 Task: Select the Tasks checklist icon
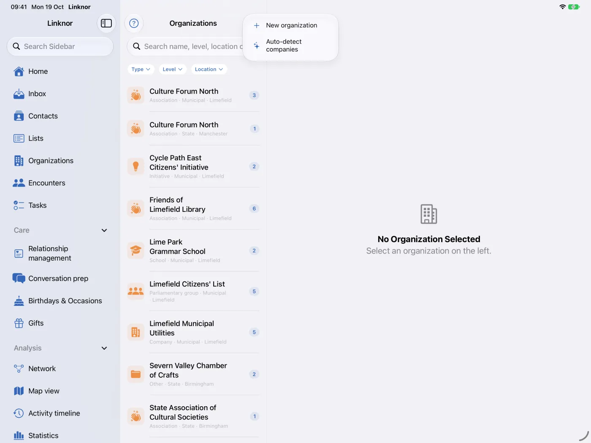[19, 205]
